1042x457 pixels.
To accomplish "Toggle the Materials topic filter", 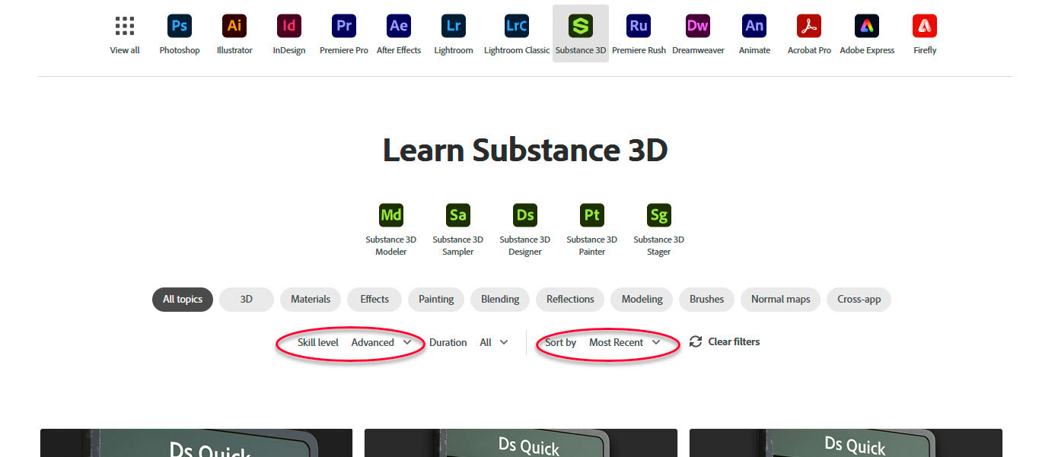I will coord(310,299).
